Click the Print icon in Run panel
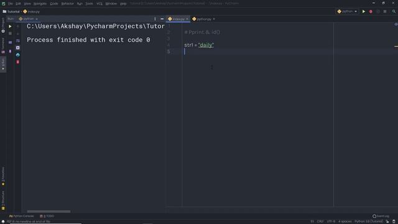This screenshot has width=398, height=224. point(18,55)
